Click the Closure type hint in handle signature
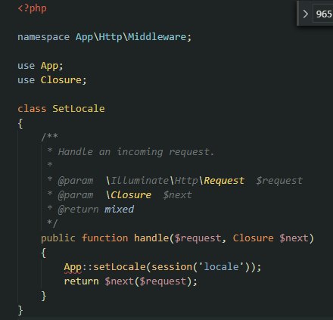 [254, 238]
